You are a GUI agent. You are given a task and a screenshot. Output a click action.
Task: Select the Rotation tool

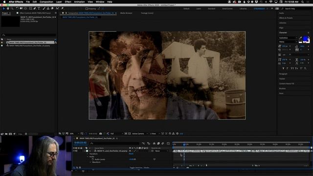click(x=17, y=9)
